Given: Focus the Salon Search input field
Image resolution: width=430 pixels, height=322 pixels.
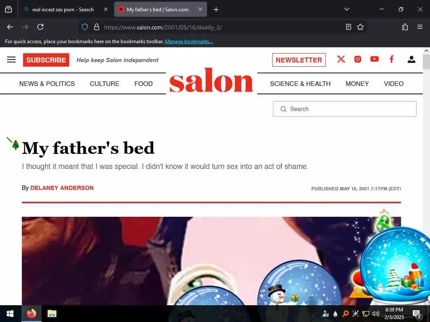Looking at the screenshot, I should [345, 109].
